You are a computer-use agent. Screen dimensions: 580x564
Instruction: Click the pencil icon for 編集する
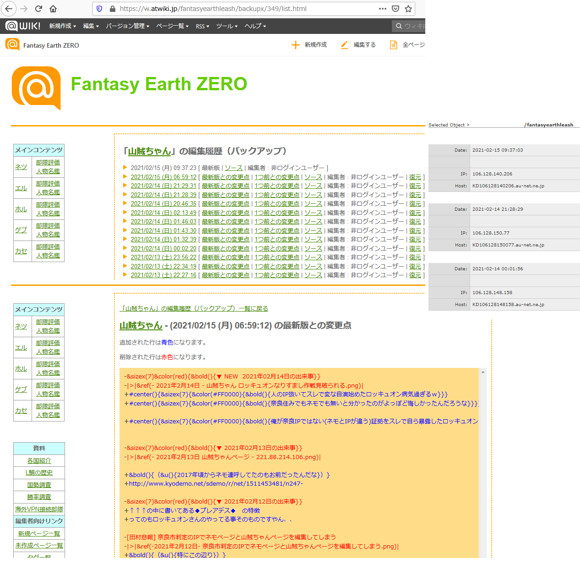click(x=345, y=45)
